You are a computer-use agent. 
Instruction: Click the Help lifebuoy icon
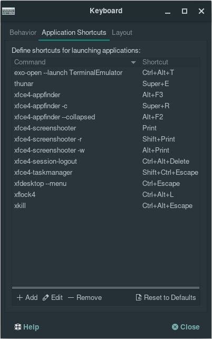18,327
